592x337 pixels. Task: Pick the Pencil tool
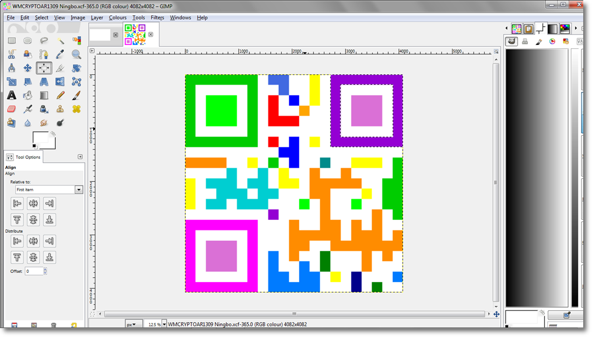click(x=60, y=95)
